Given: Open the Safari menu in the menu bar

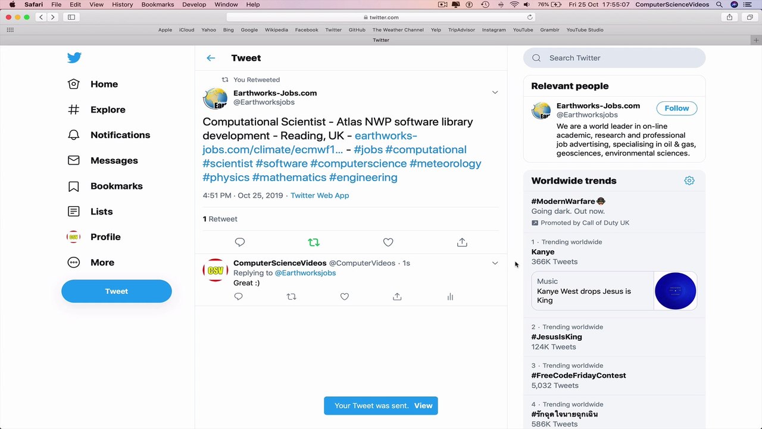Looking at the screenshot, I should 33,4.
